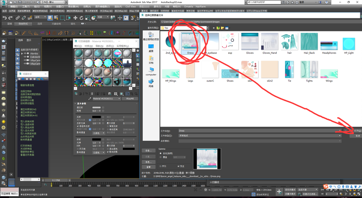This screenshot has height=198, width=362.
Task: Open the Material #639260311 name dropdown
Action: [106, 99]
